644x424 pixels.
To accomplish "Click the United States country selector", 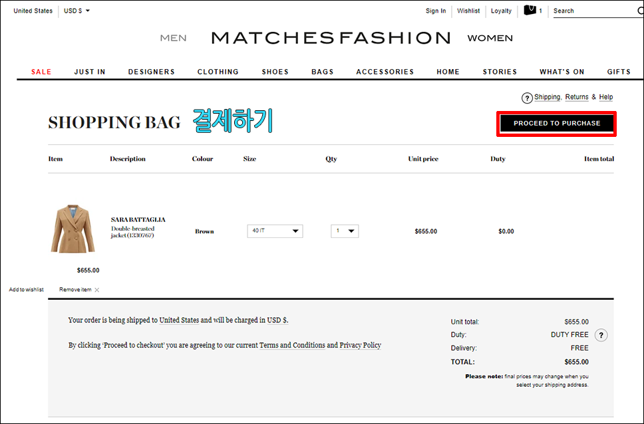I will click(33, 11).
